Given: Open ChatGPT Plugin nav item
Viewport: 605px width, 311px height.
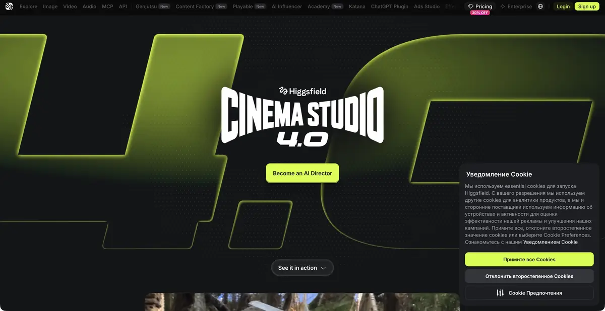Looking at the screenshot, I should pyautogui.click(x=390, y=7).
